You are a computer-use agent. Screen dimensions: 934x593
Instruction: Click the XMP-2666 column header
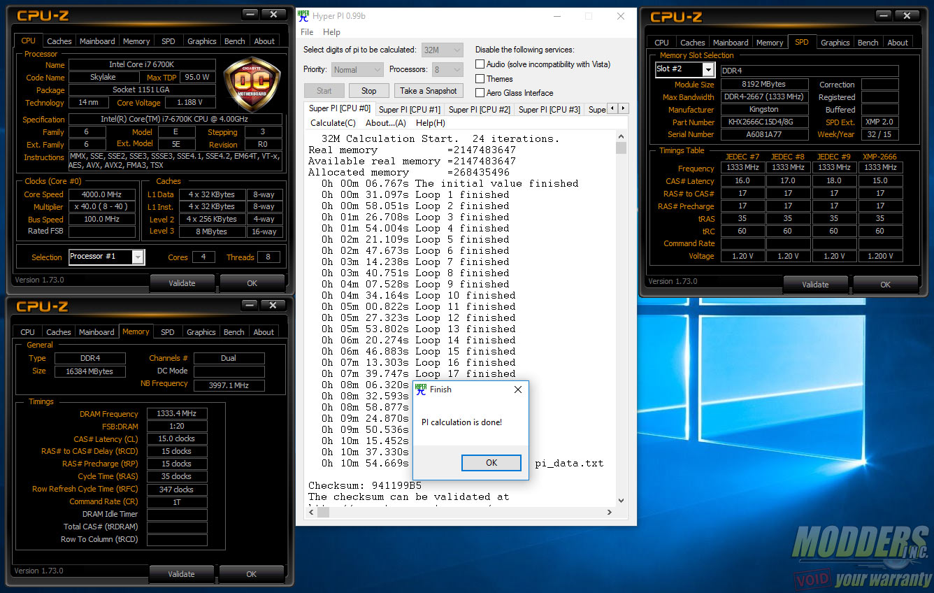tap(879, 157)
